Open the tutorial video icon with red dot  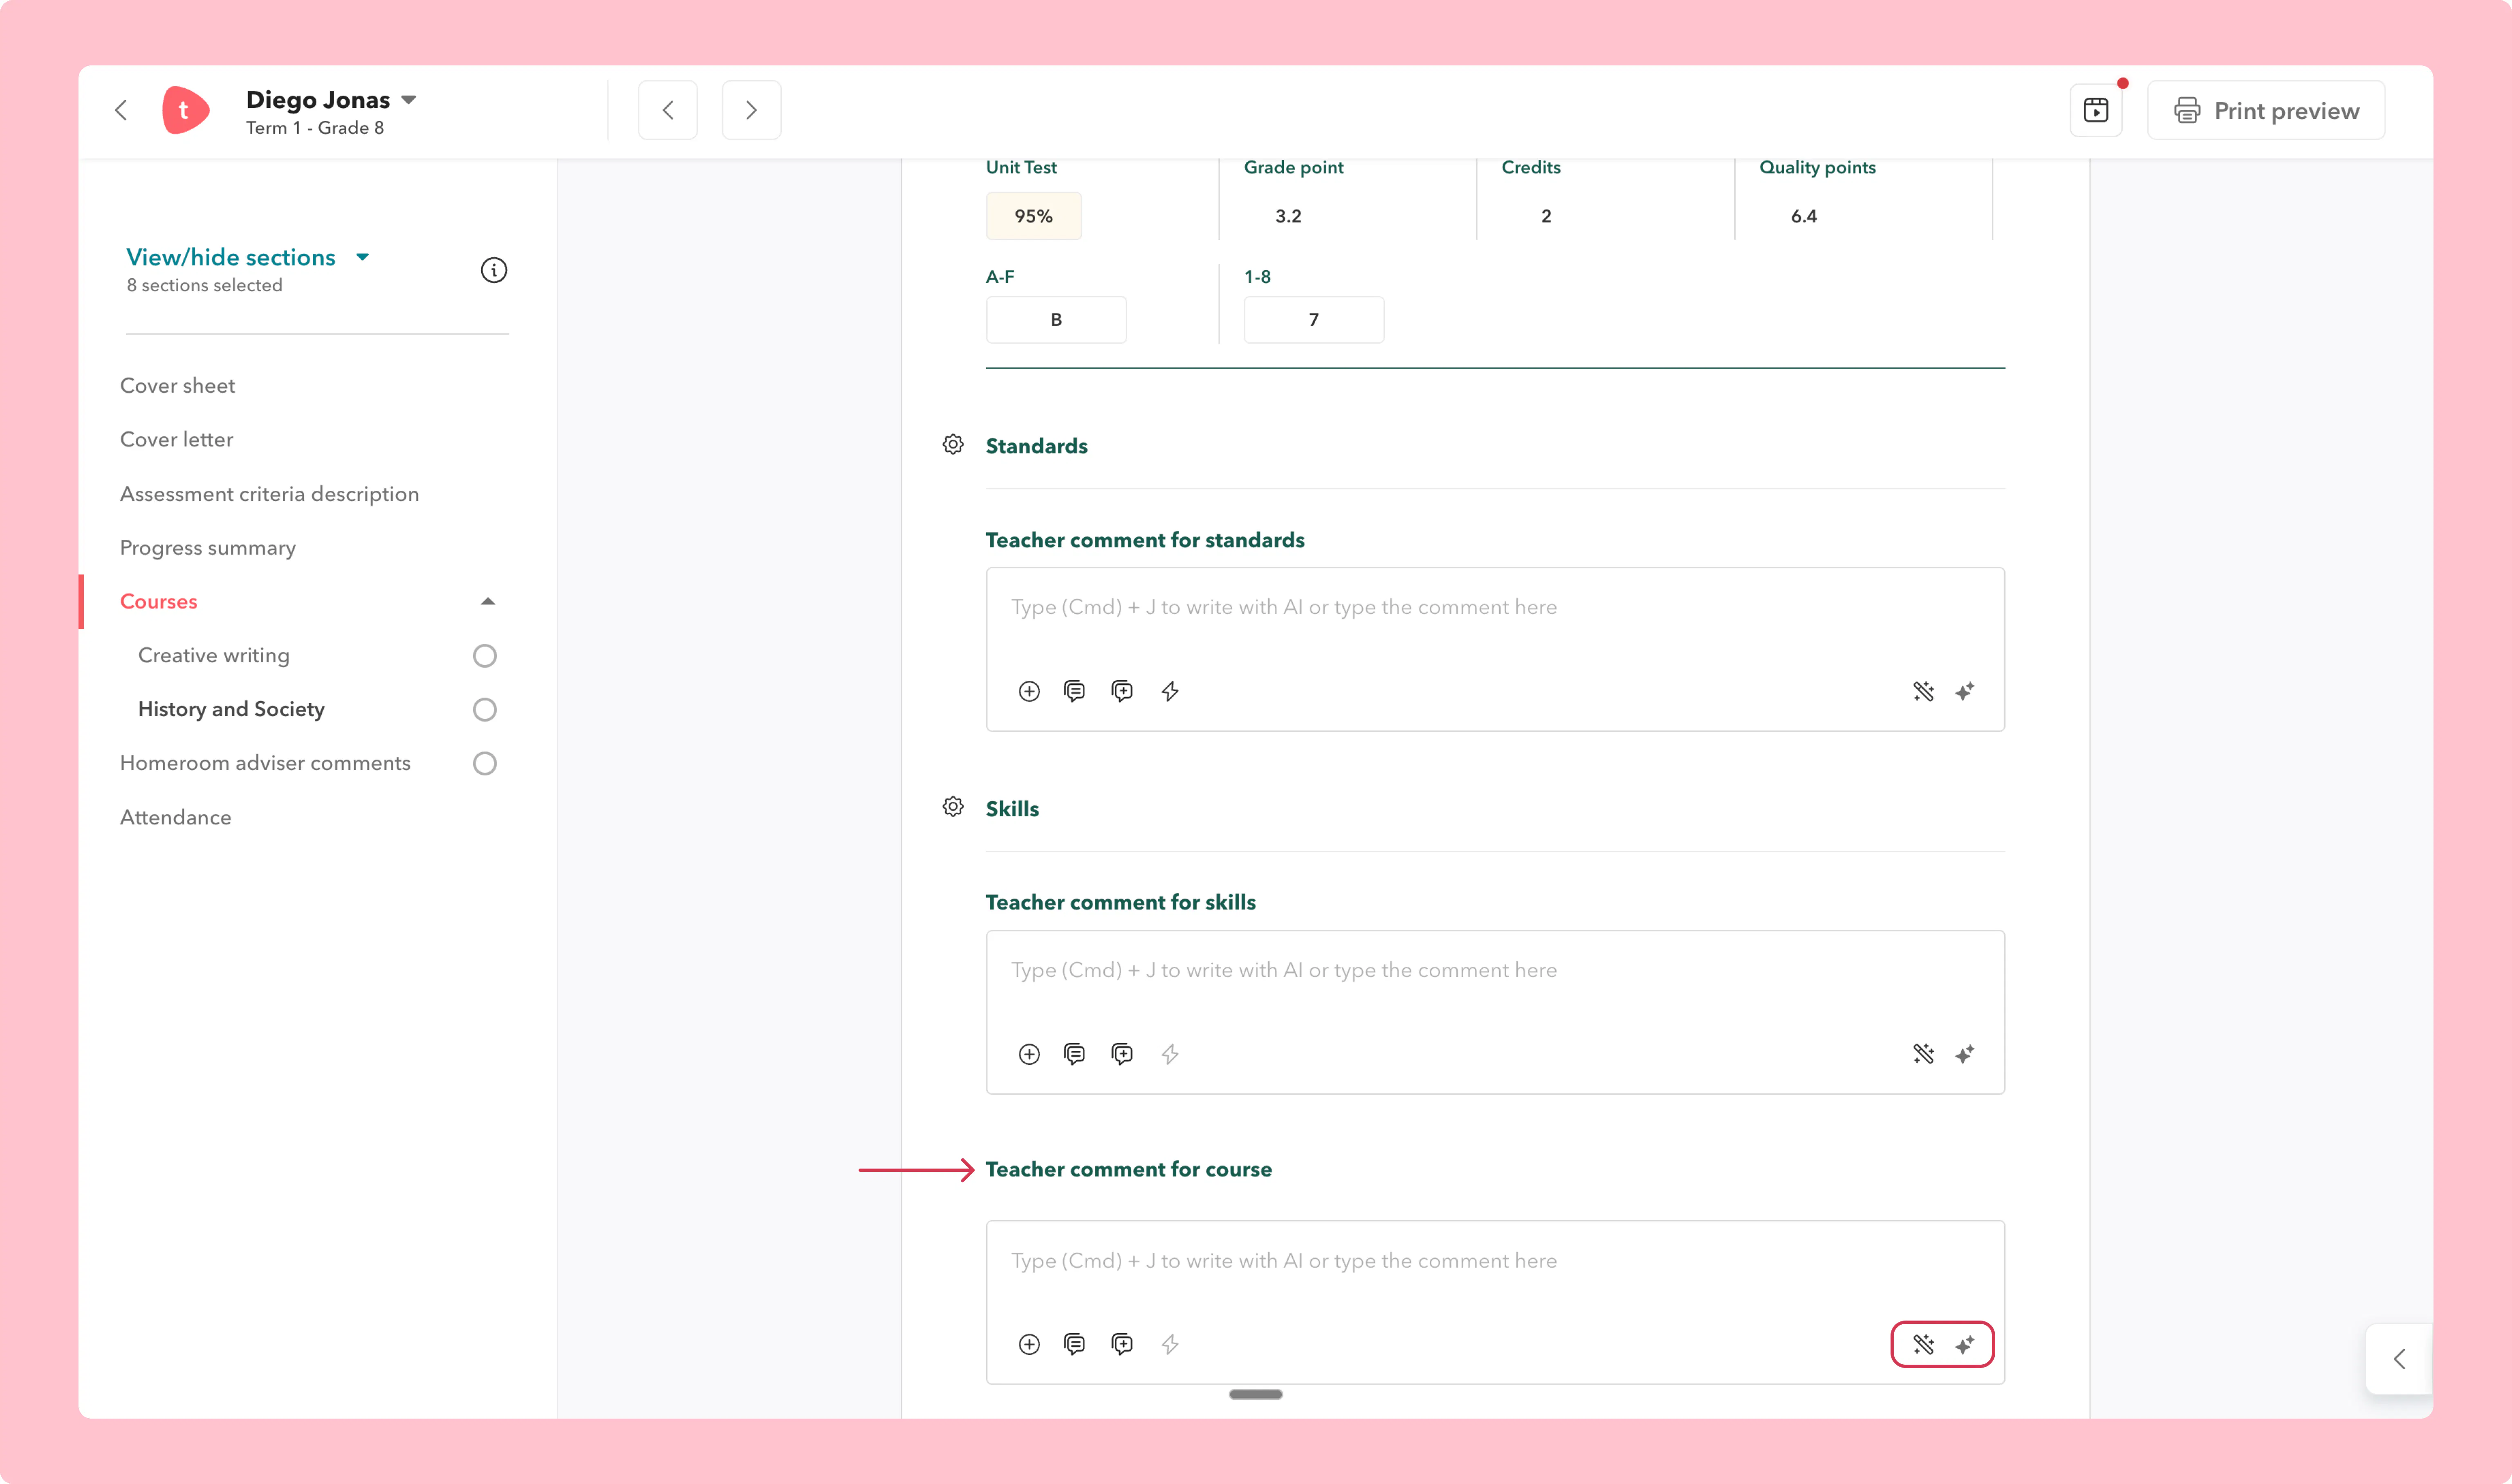[2096, 110]
